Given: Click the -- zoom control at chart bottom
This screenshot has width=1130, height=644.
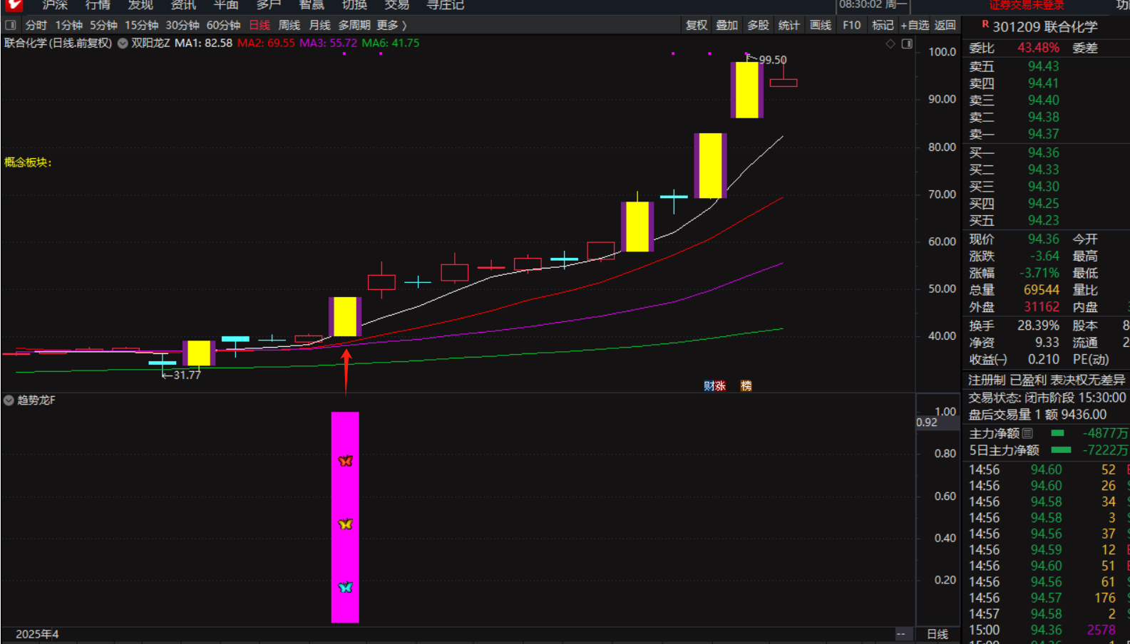Looking at the screenshot, I should [901, 634].
